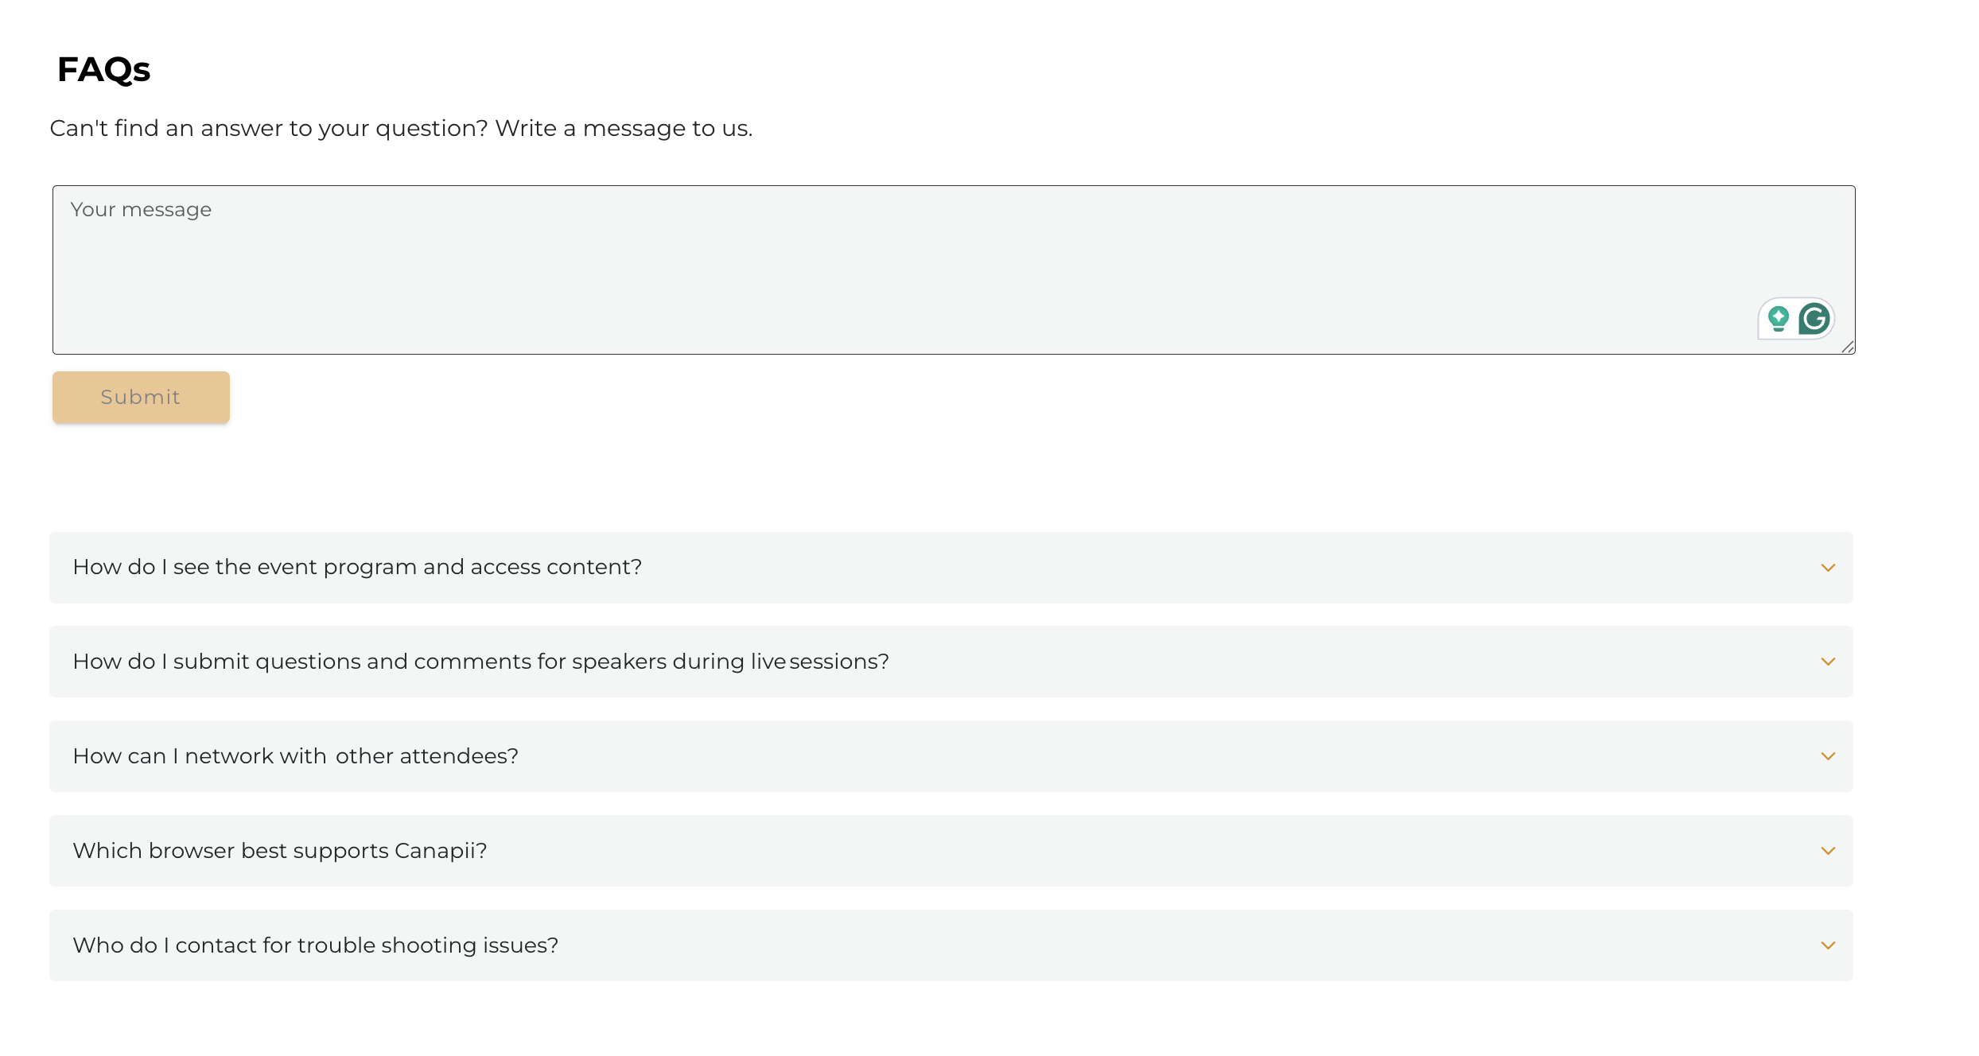1979x1056 pixels.
Task: Click the Grammarly widget pill in message box
Action: [1796, 319]
